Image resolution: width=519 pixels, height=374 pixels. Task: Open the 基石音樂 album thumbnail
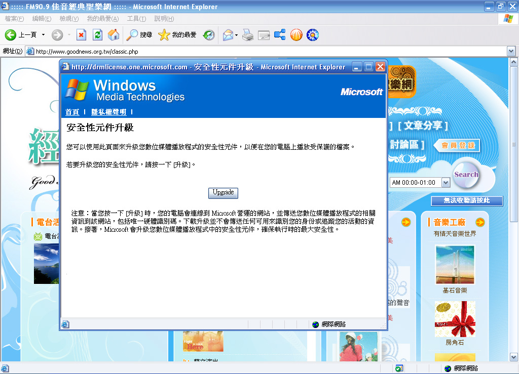click(455, 265)
